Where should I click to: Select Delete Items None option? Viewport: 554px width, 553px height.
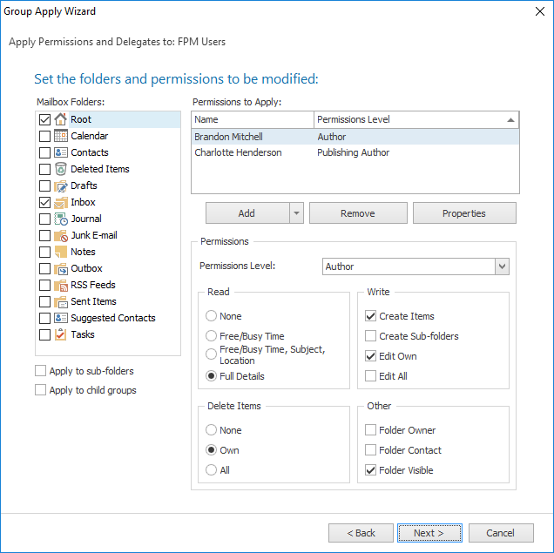(x=211, y=429)
